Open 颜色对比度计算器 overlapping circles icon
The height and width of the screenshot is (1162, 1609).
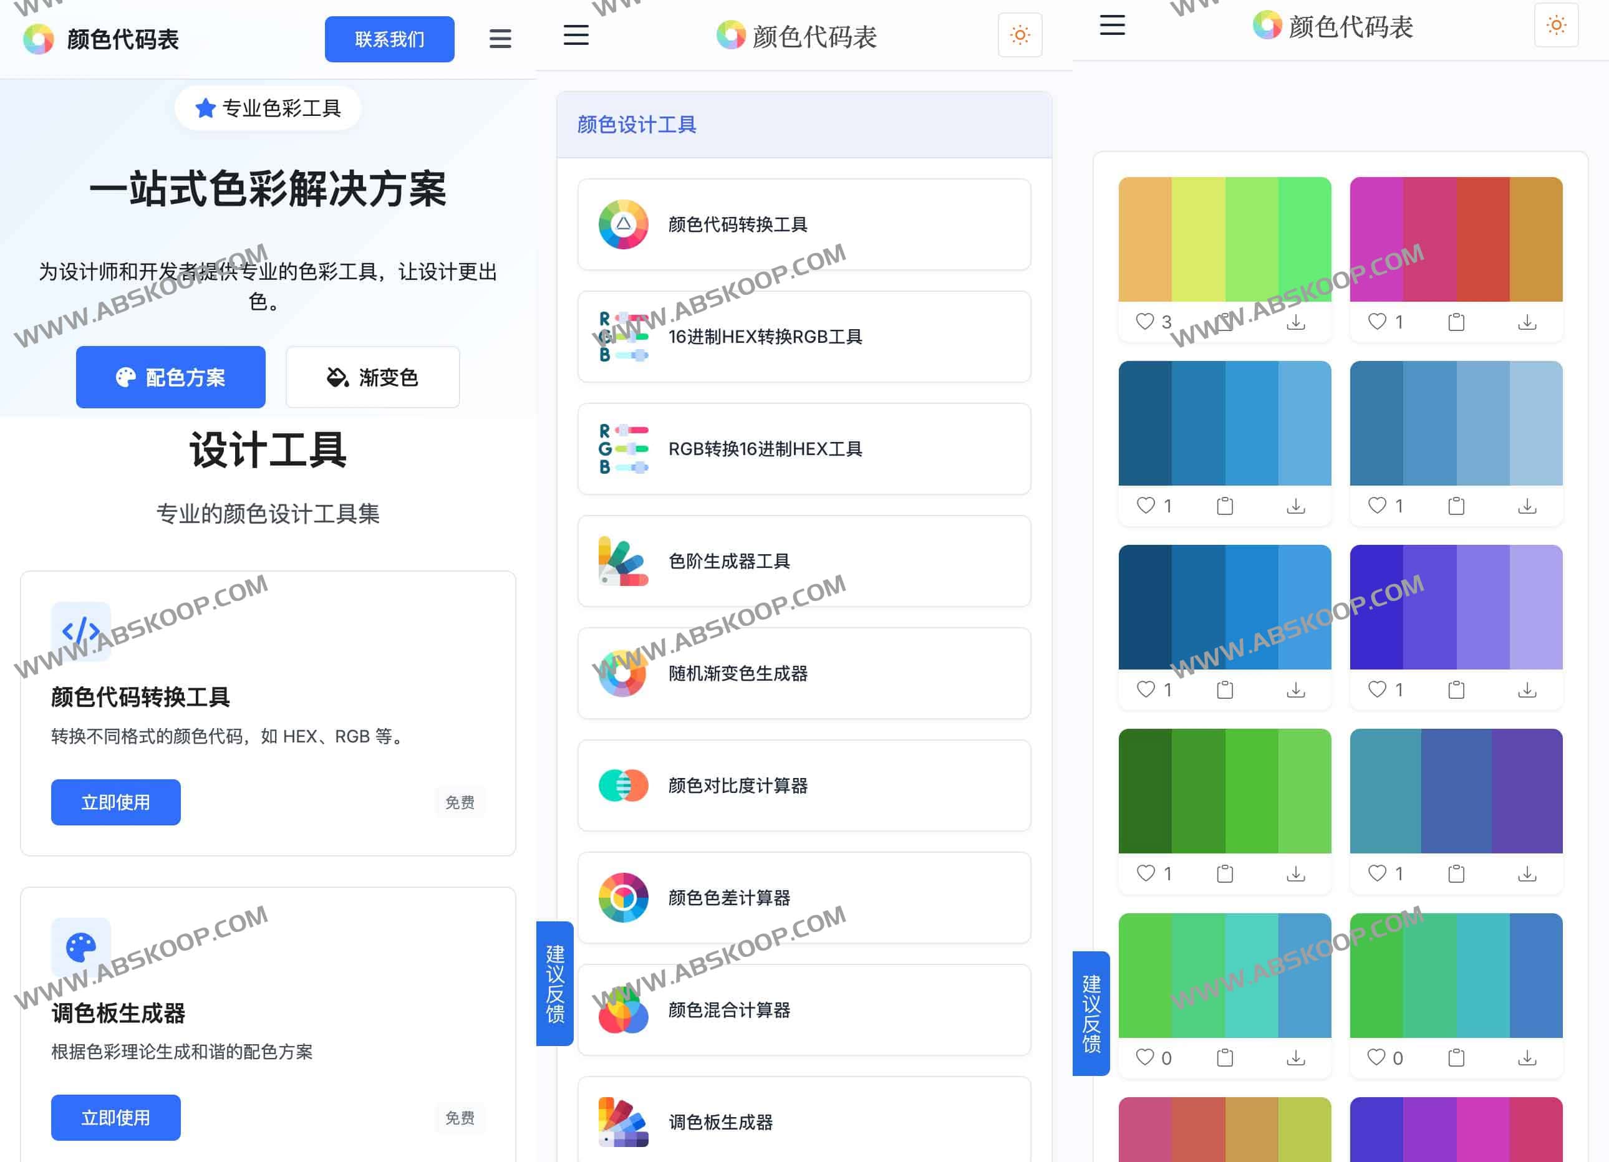(x=623, y=785)
